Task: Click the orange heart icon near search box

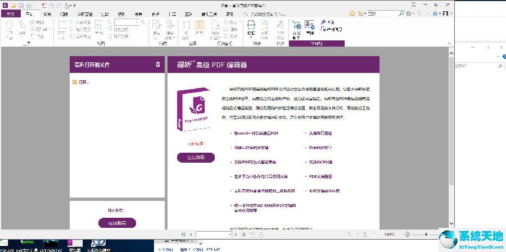Action: [353, 13]
